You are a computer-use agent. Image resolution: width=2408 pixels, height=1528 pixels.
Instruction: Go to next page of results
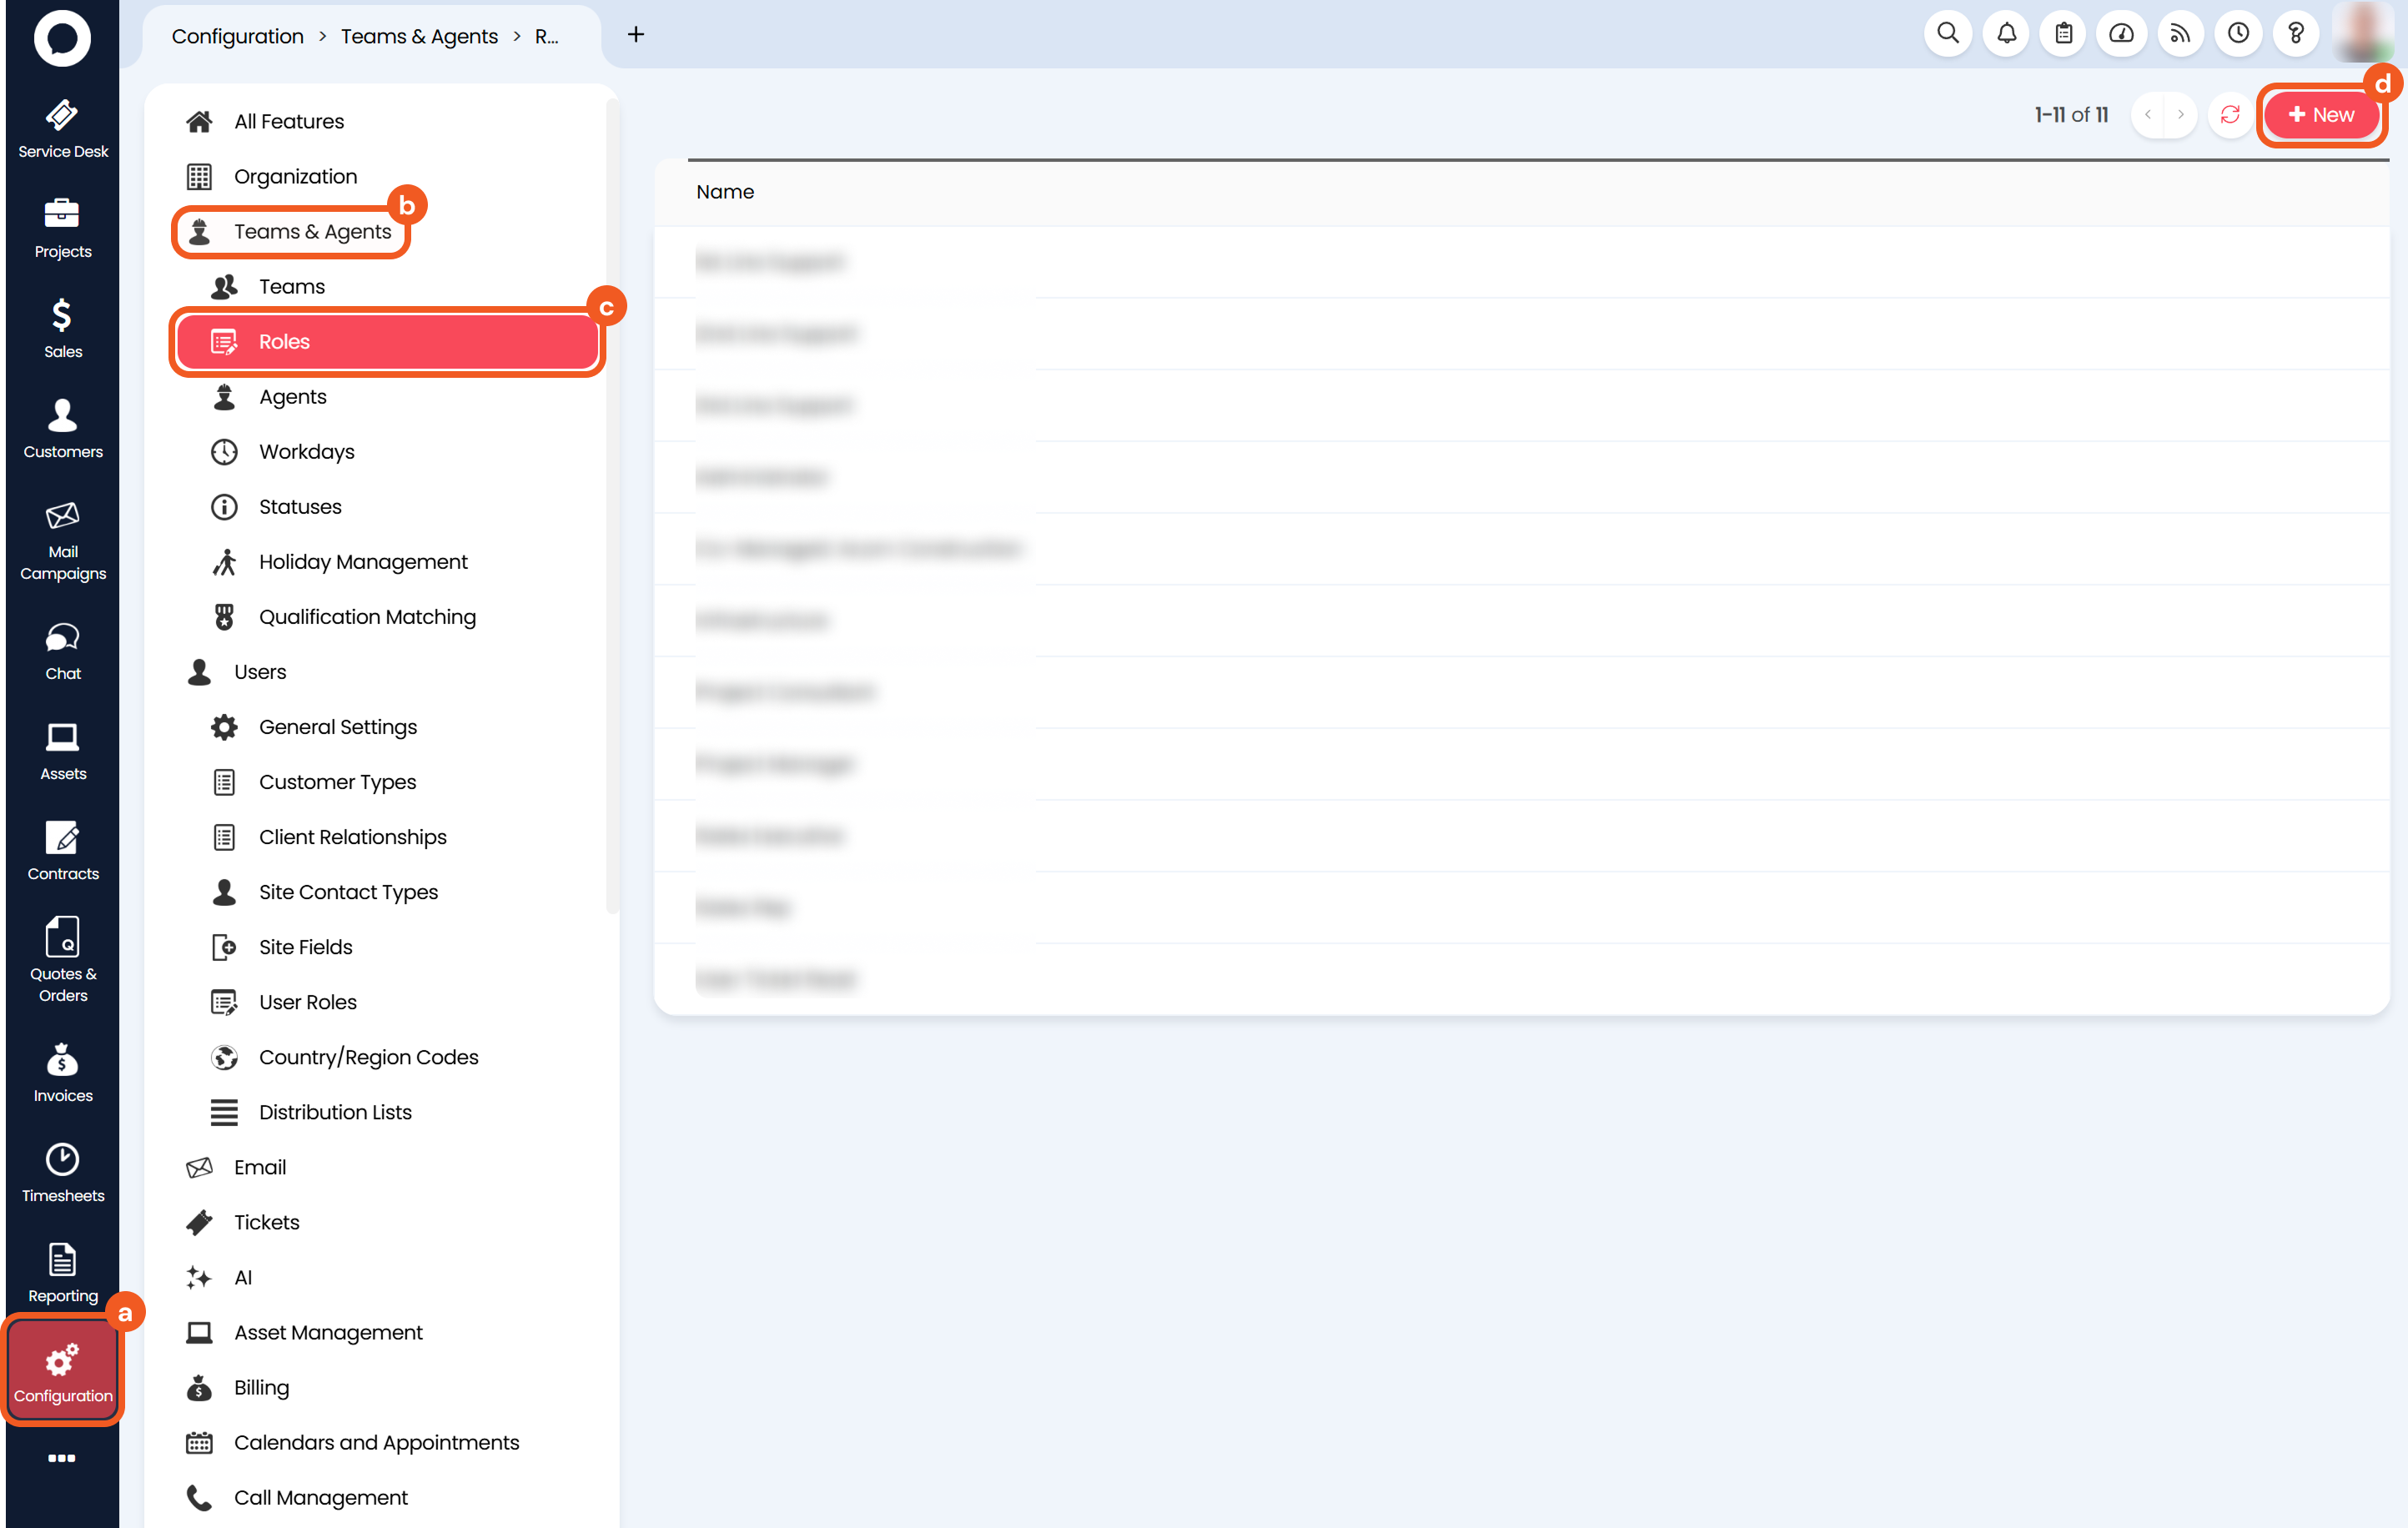click(2181, 115)
